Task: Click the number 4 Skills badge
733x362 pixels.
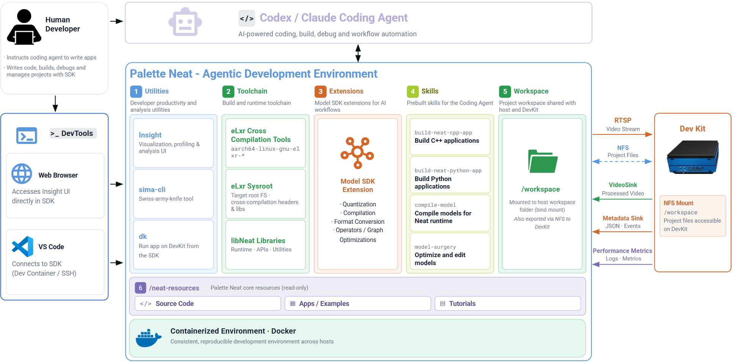Action: point(412,92)
